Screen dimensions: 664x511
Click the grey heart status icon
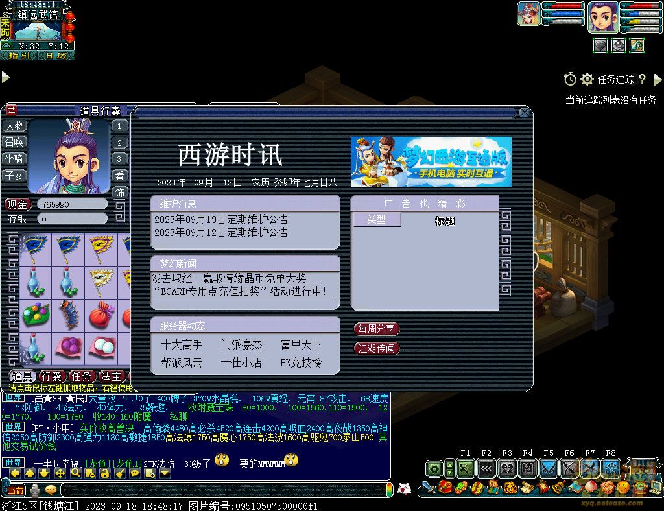[x=600, y=45]
